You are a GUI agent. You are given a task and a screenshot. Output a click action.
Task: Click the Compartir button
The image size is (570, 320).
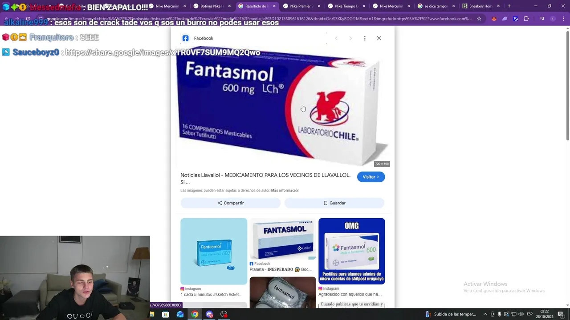(x=231, y=203)
